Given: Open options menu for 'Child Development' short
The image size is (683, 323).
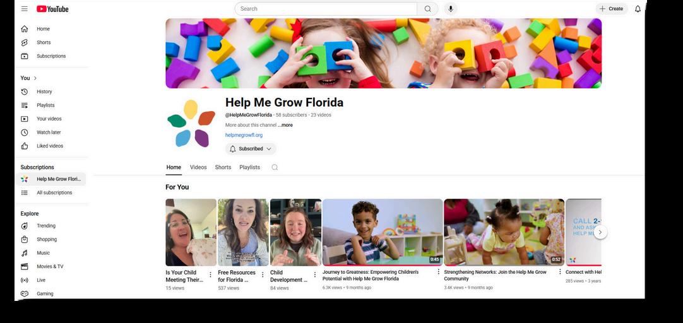Looking at the screenshot, I should click(x=315, y=274).
